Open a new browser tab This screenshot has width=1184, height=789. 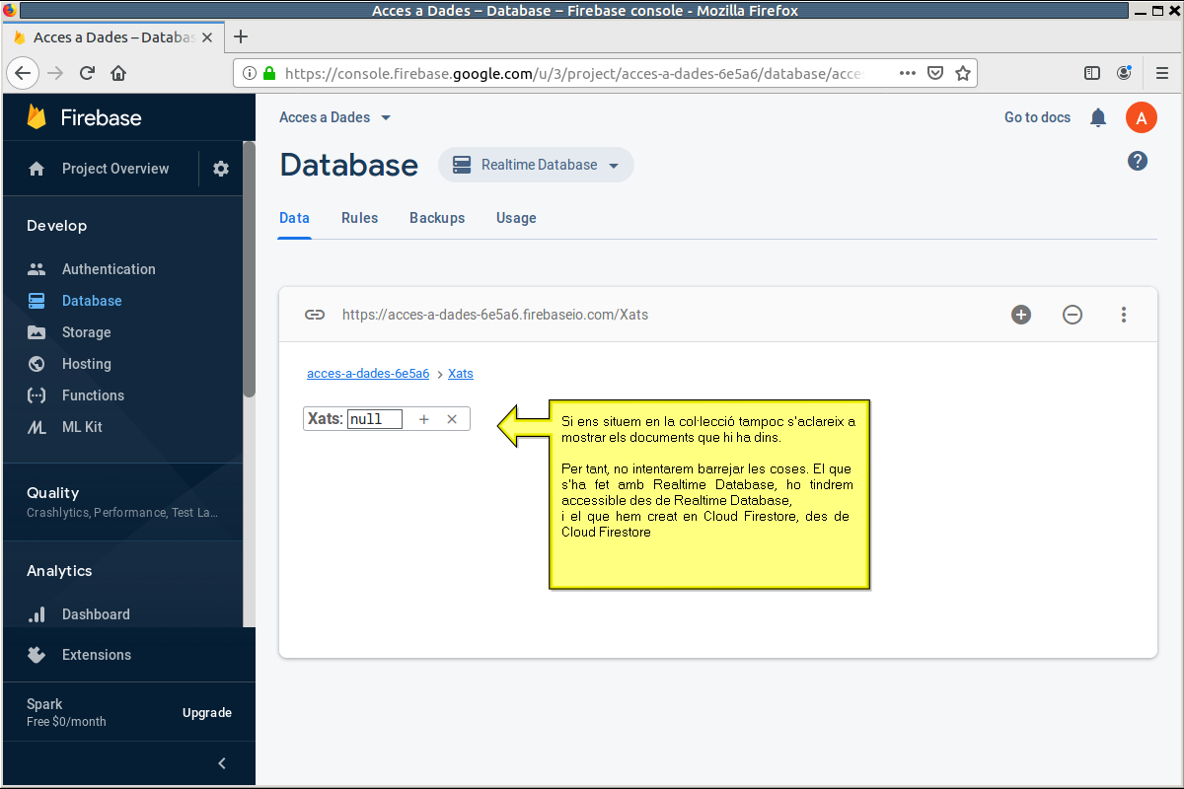click(x=240, y=36)
